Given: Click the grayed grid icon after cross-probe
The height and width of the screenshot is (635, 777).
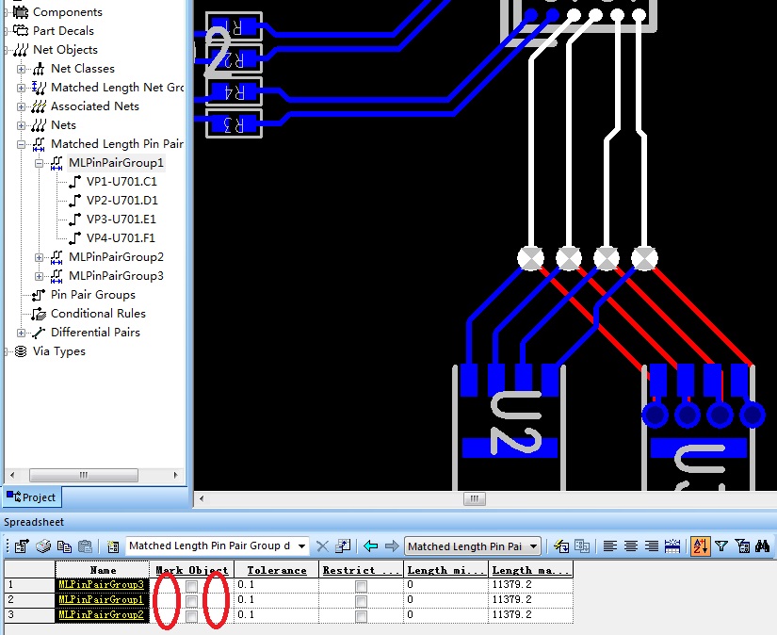Looking at the screenshot, I should pyautogui.click(x=582, y=546).
